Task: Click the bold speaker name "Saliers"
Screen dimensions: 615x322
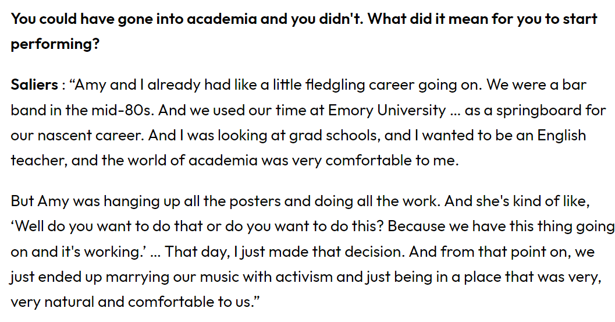Action: click(x=34, y=85)
